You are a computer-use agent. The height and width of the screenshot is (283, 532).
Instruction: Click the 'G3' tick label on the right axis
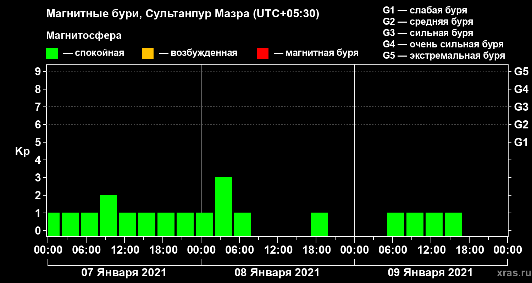pos(521,107)
